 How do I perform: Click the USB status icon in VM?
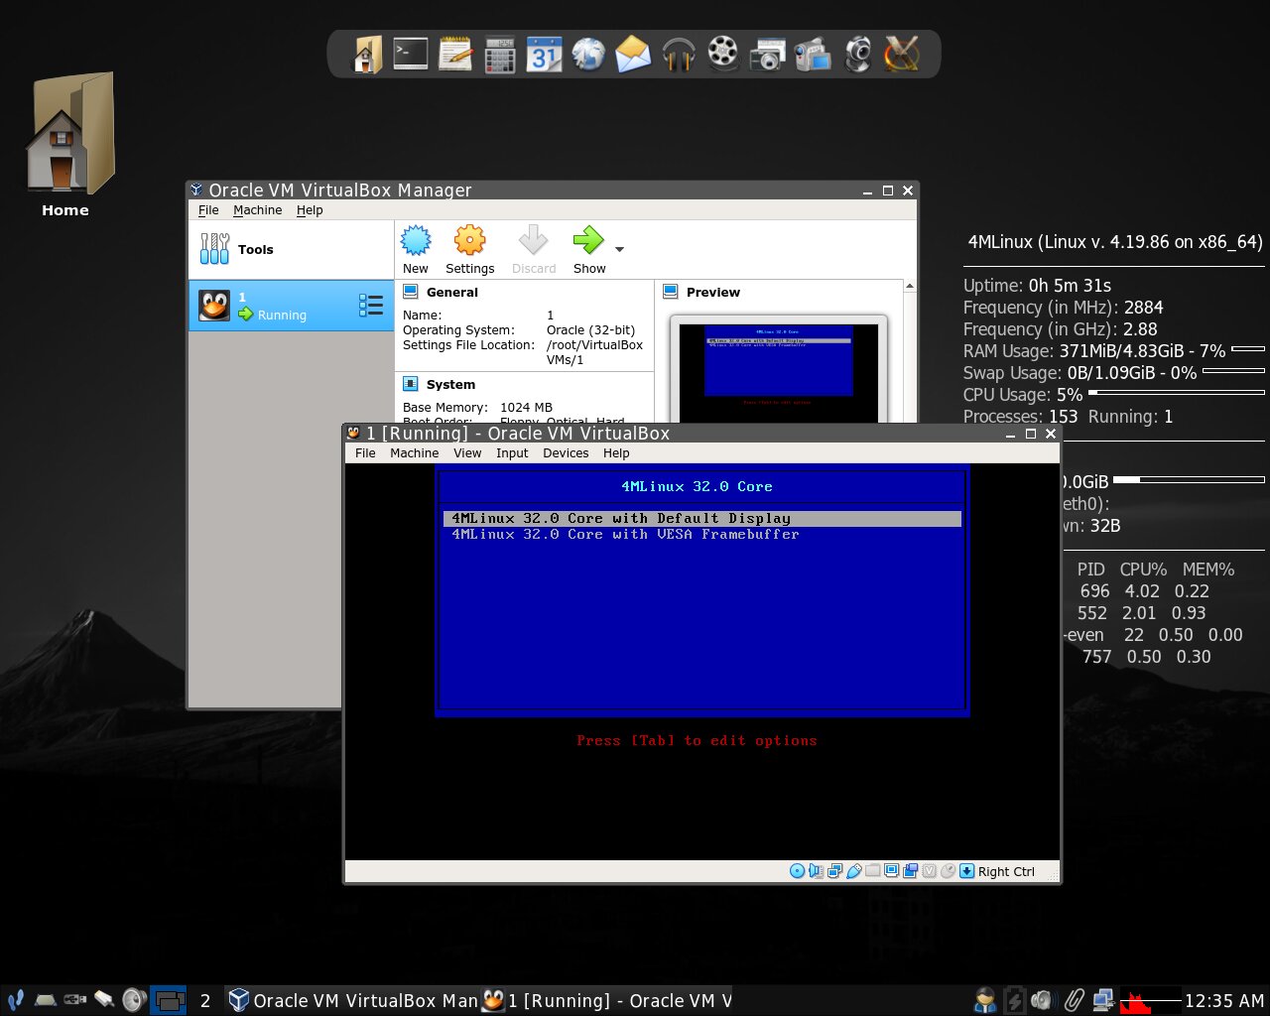pyautogui.click(x=854, y=871)
